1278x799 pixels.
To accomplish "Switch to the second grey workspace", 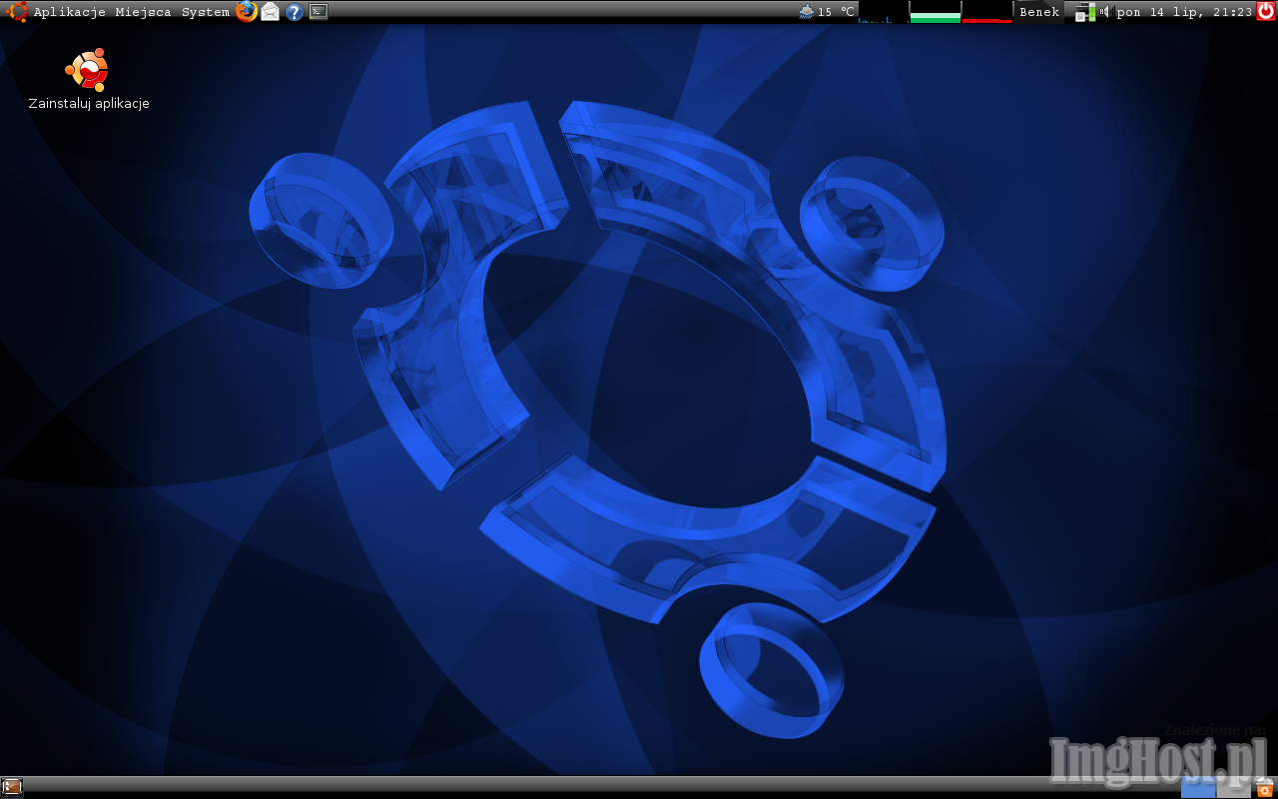I will pos(1233,787).
